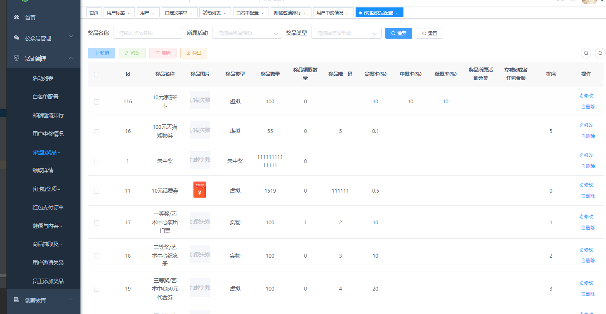Viewport: 606px width, 314px height.
Task: Close the 自定义菜单 tab
Action: [x=191, y=13]
